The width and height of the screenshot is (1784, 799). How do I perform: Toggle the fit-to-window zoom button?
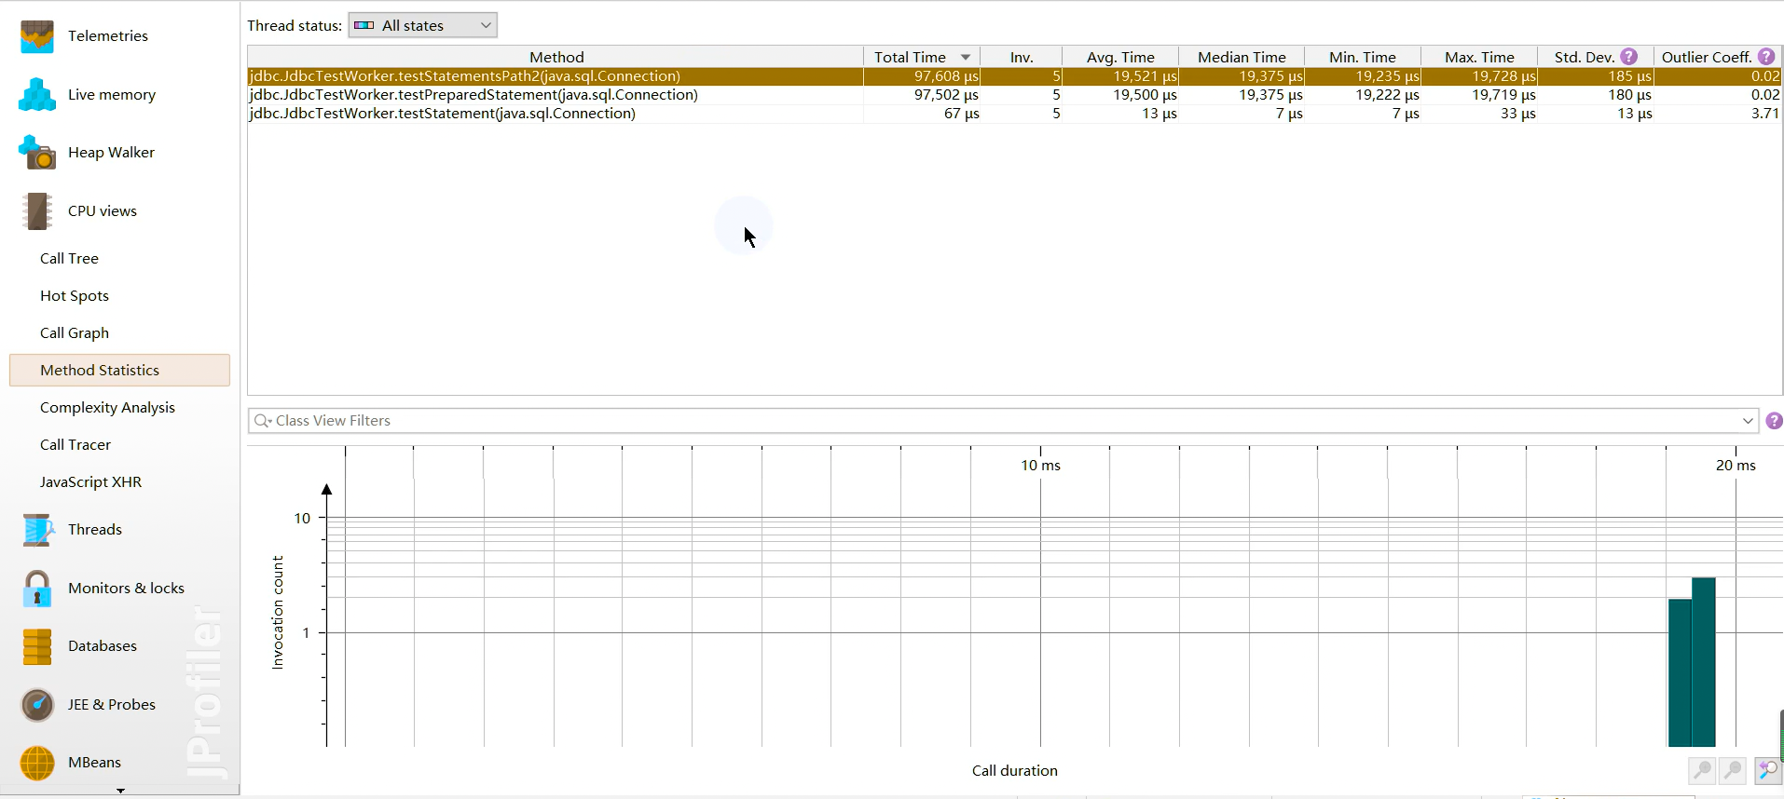click(1767, 770)
